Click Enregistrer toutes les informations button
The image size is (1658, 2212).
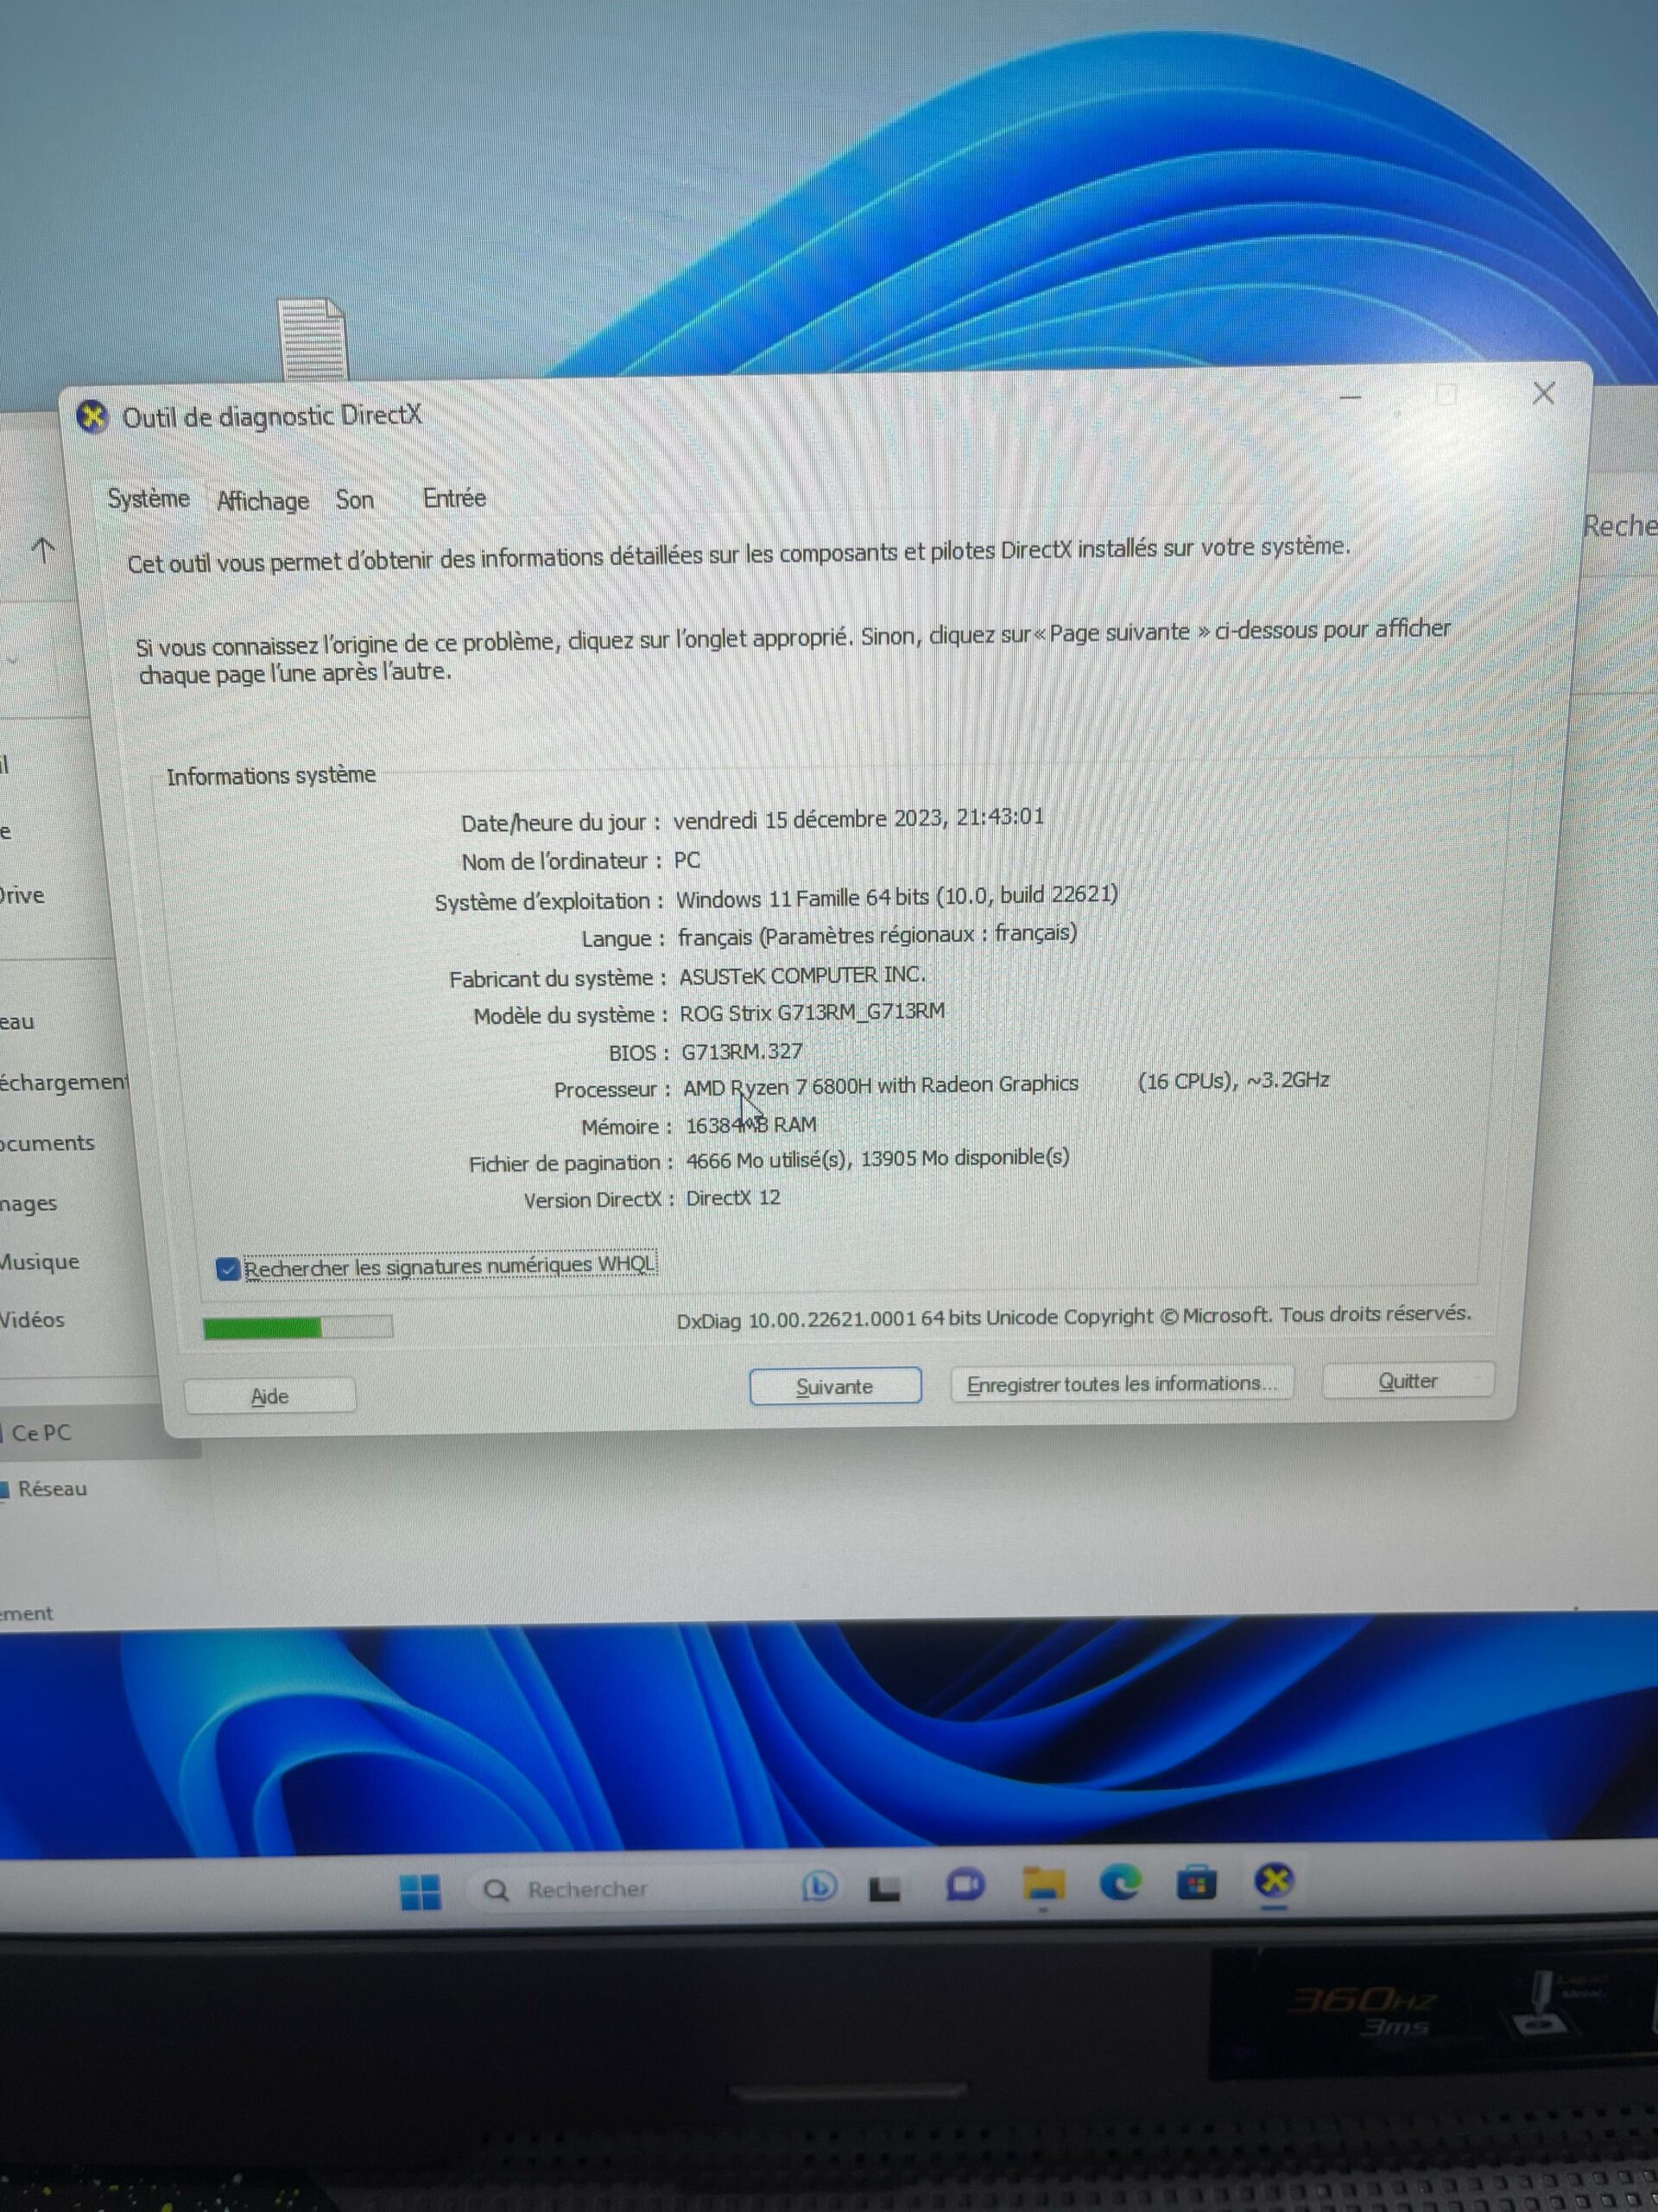coord(1122,1383)
